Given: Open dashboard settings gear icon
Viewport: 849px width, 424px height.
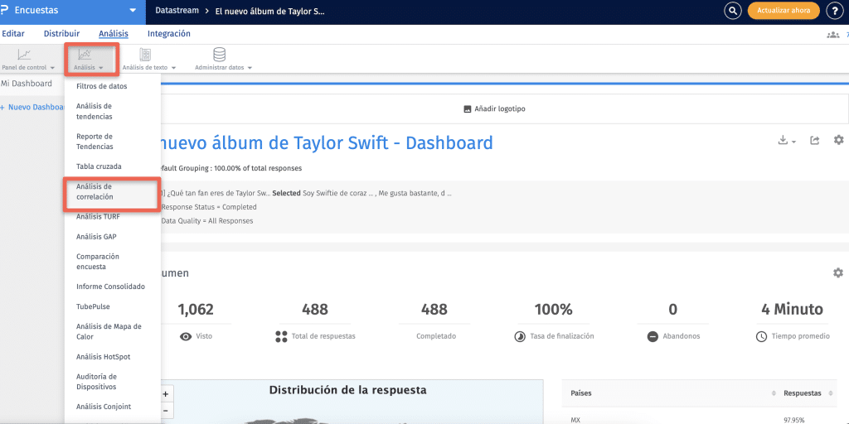Looking at the screenshot, I should pyautogui.click(x=838, y=141).
